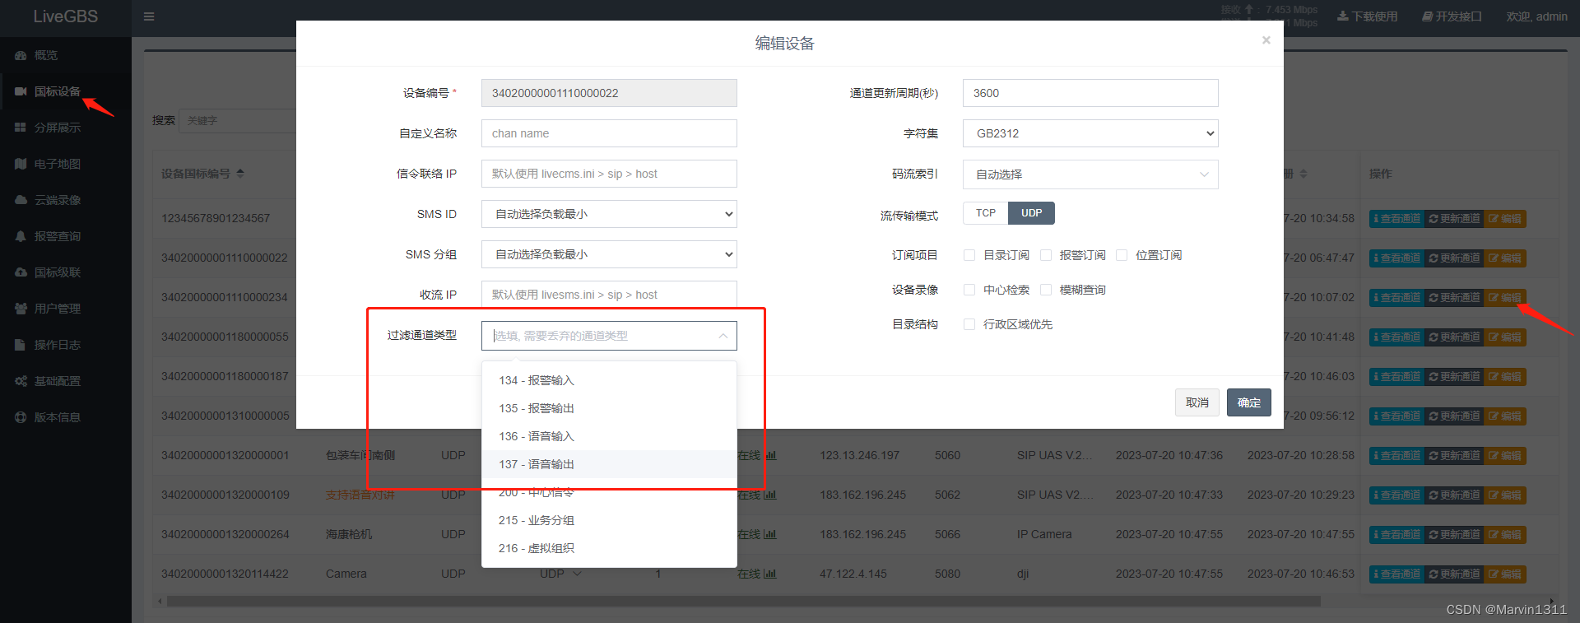Click 查看通道 in the 海康枪机 row
This screenshot has height=623, width=1580.
point(1396,534)
